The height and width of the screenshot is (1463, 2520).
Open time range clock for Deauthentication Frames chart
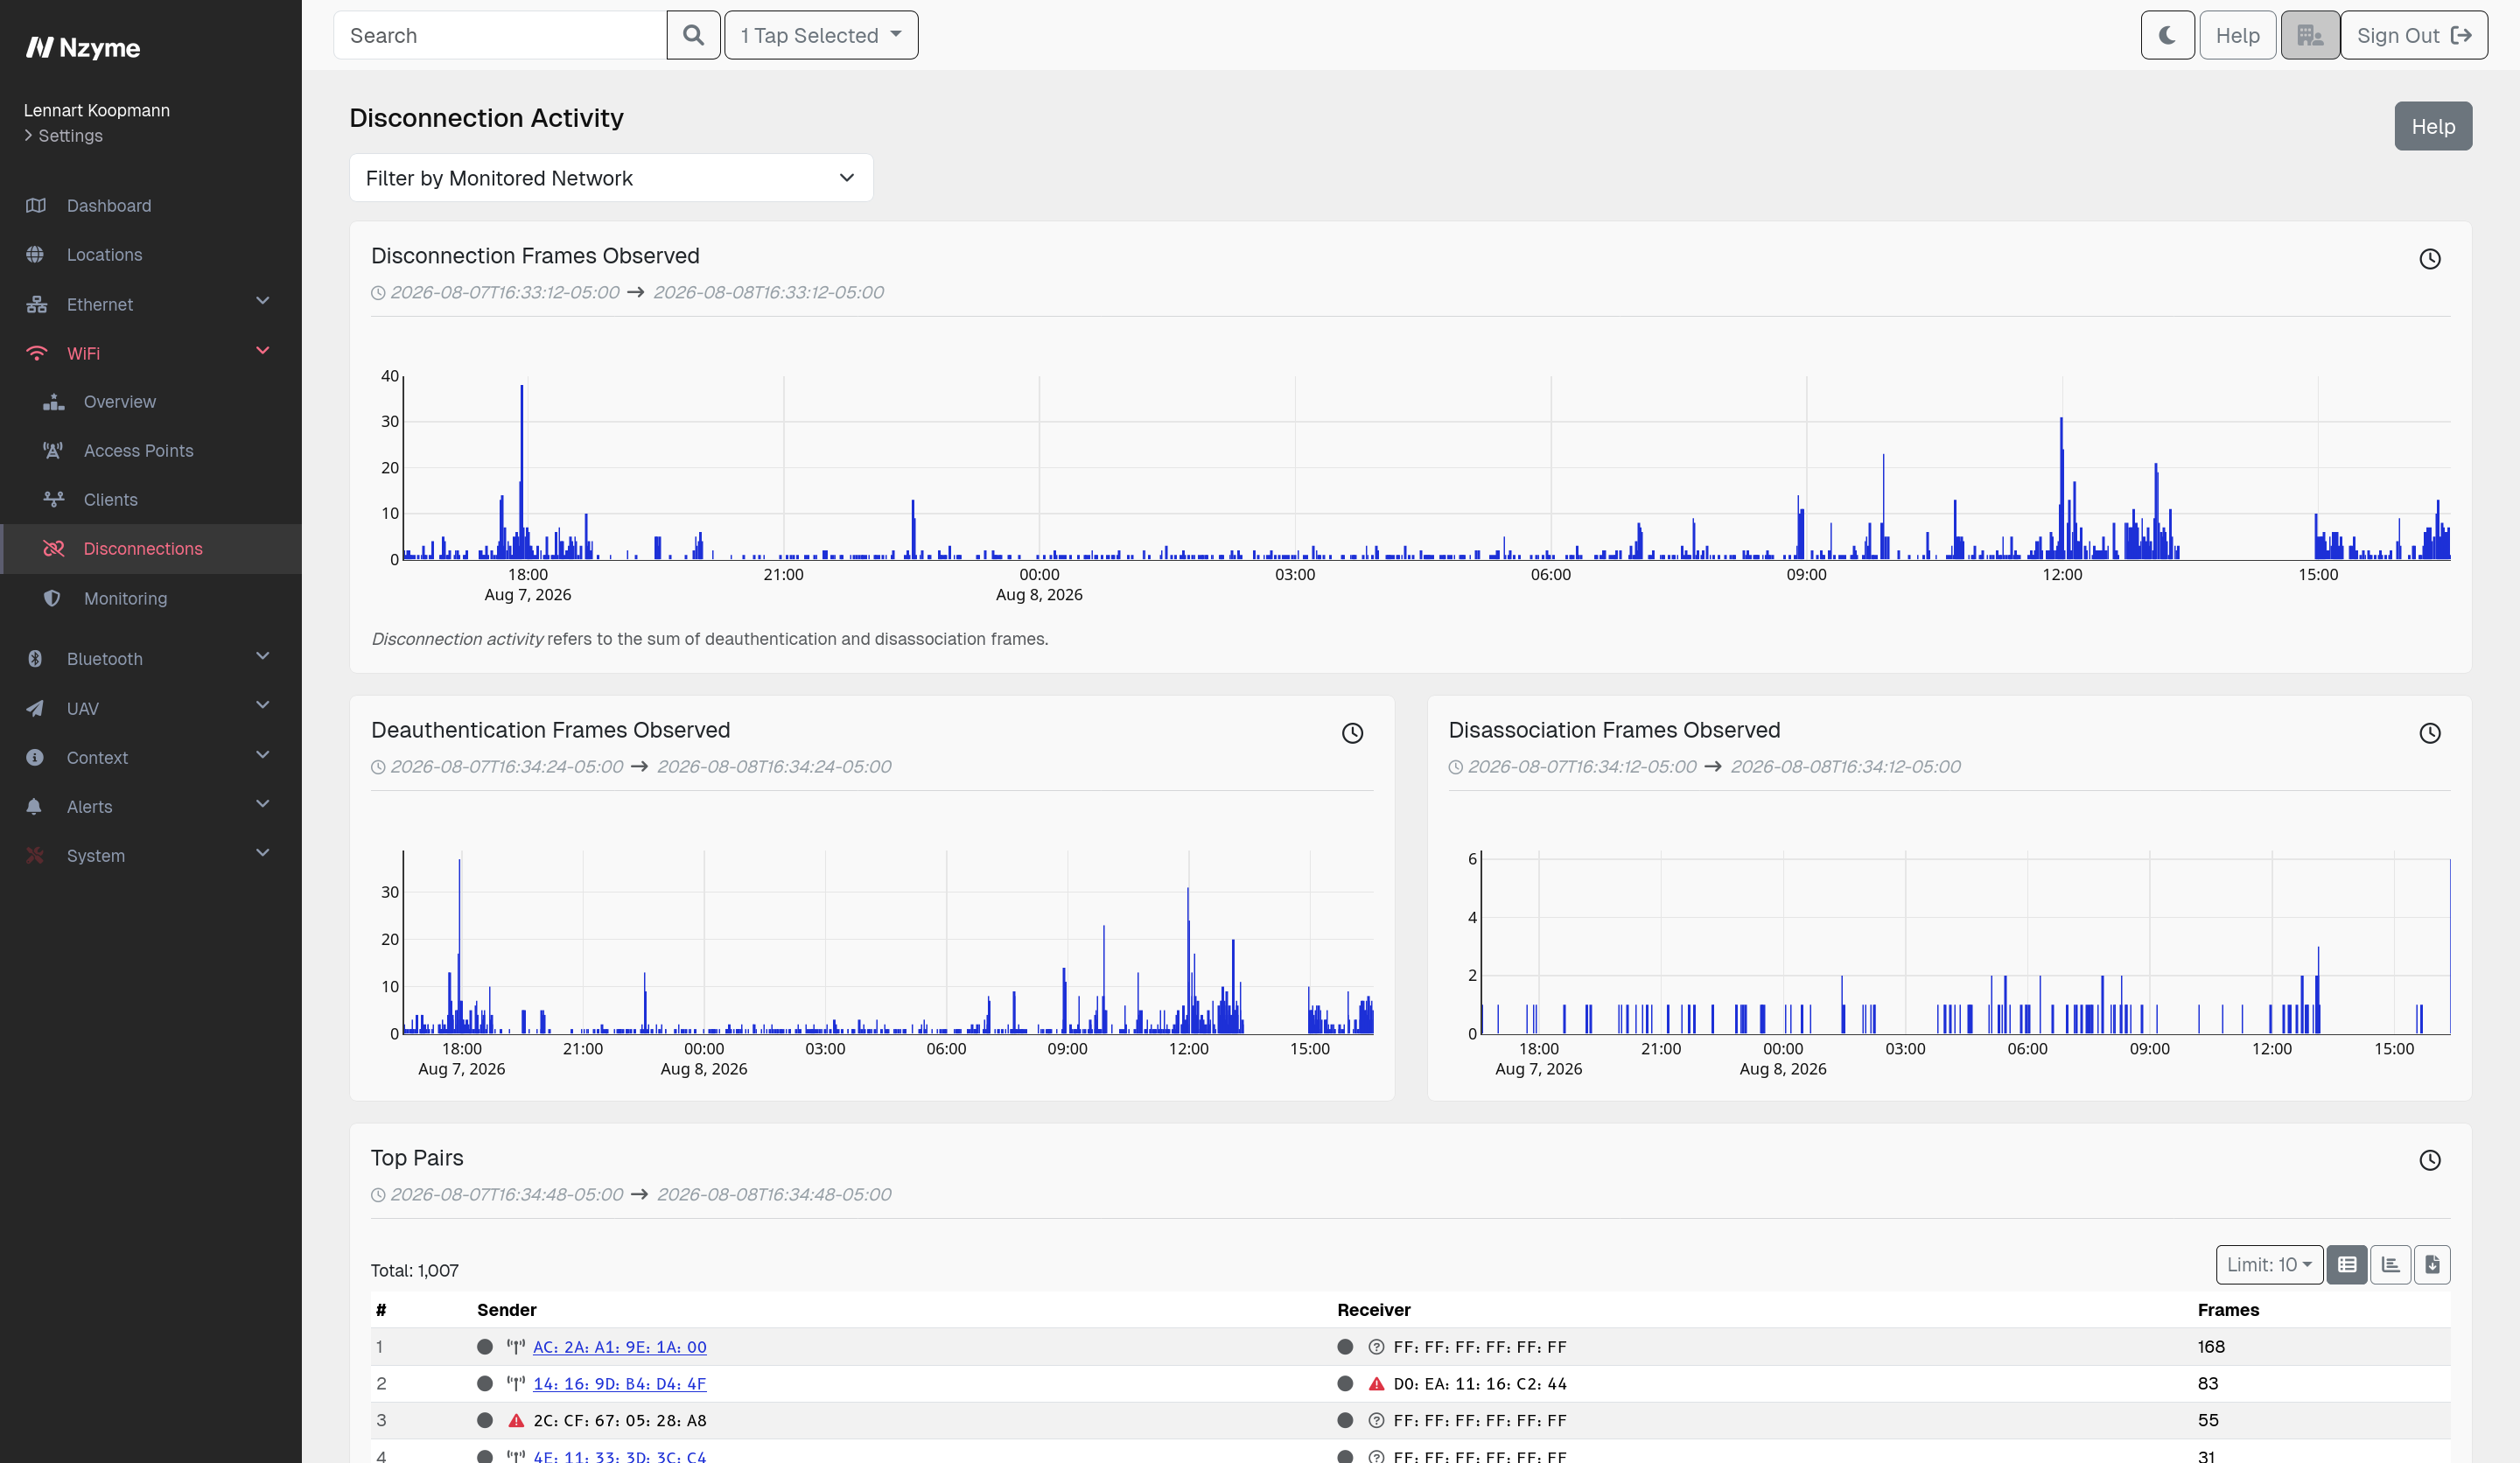1352,733
